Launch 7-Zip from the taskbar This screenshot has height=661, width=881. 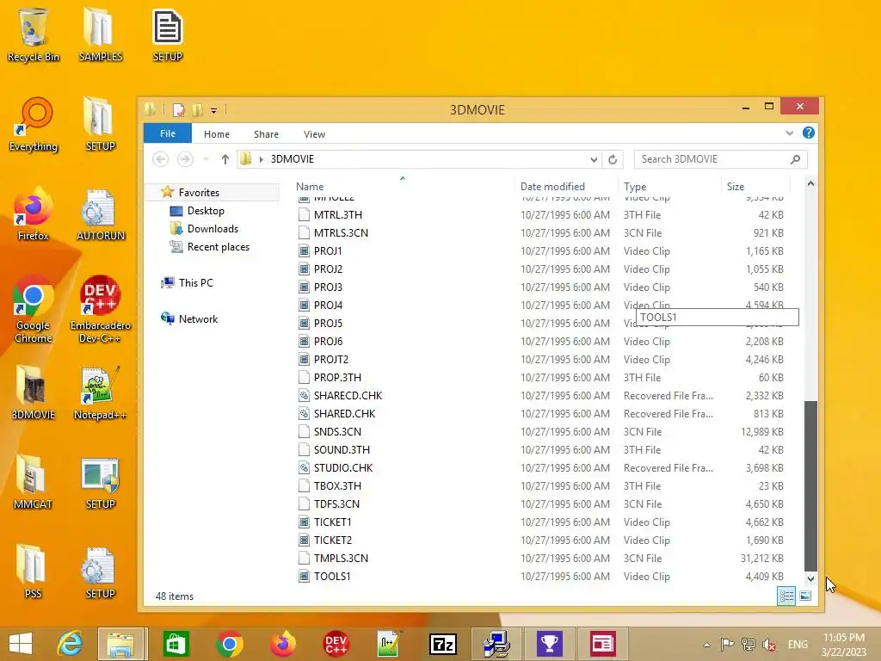point(443,644)
